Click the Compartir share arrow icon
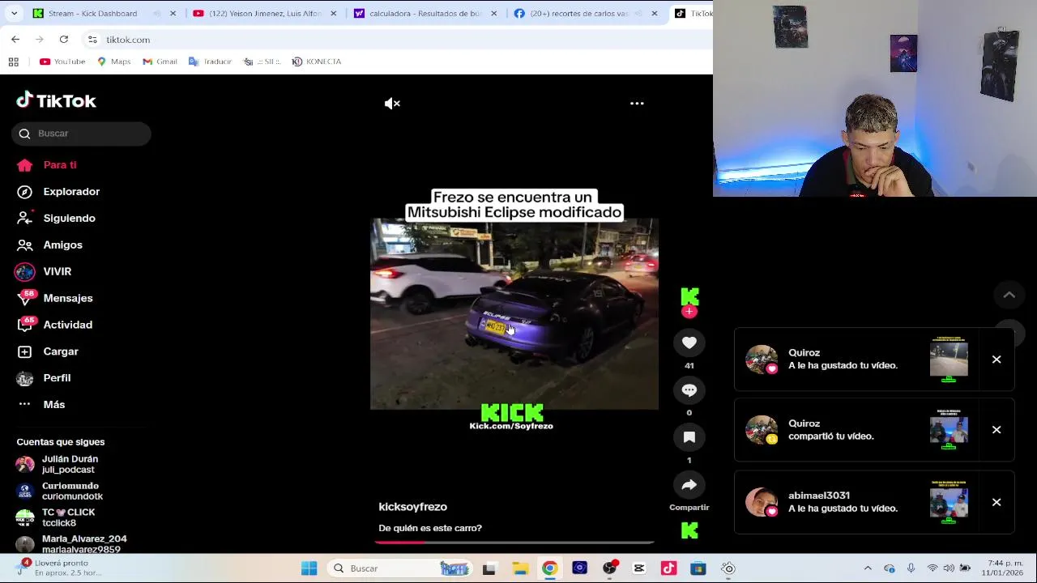1037x583 pixels. coord(689,485)
